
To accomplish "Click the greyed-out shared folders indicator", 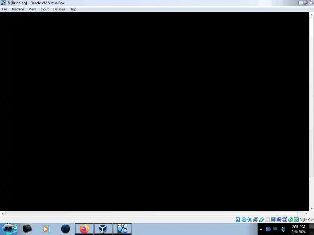I will 267,220.
